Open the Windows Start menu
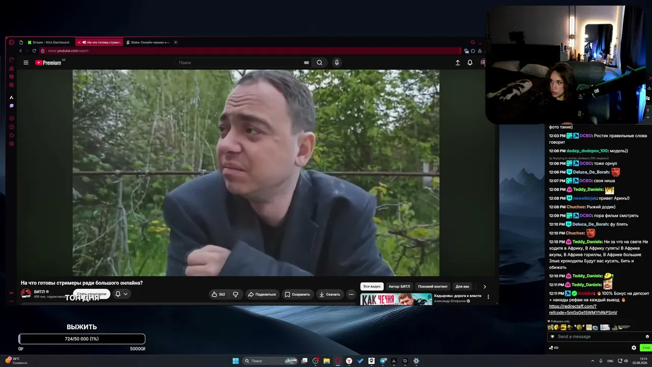 click(236, 361)
